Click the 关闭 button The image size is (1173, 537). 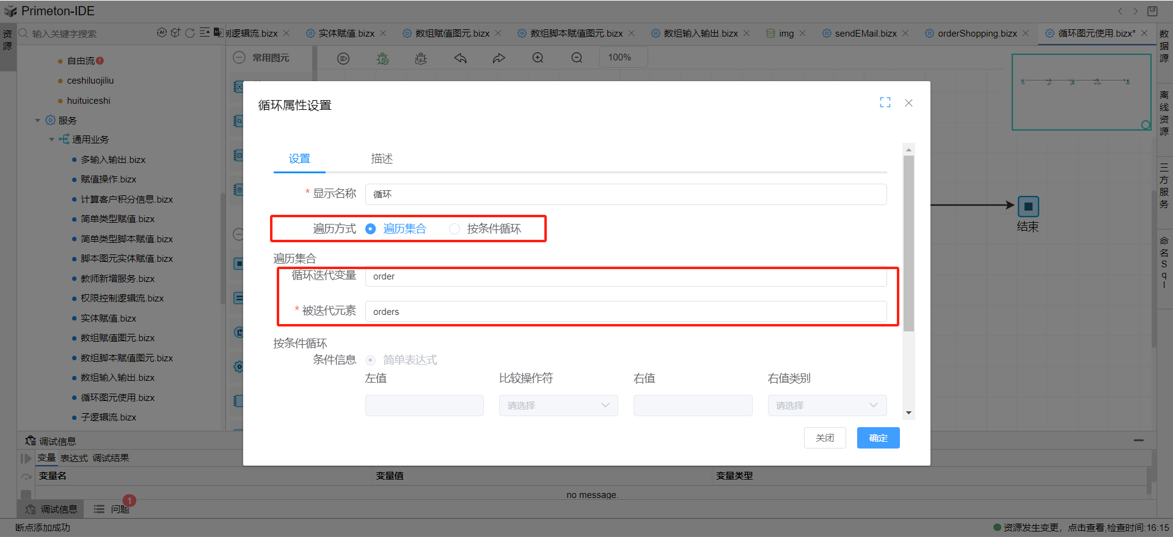click(x=824, y=438)
